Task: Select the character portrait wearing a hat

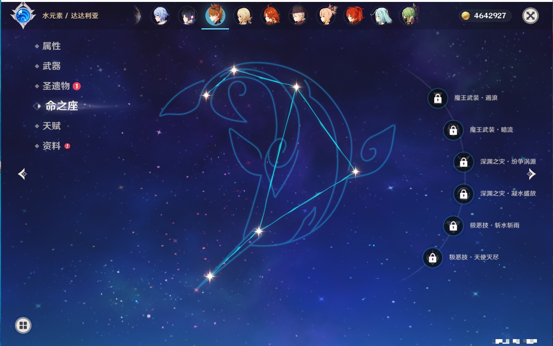Action: (x=298, y=16)
